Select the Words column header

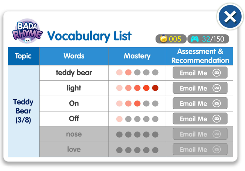[x=74, y=56]
